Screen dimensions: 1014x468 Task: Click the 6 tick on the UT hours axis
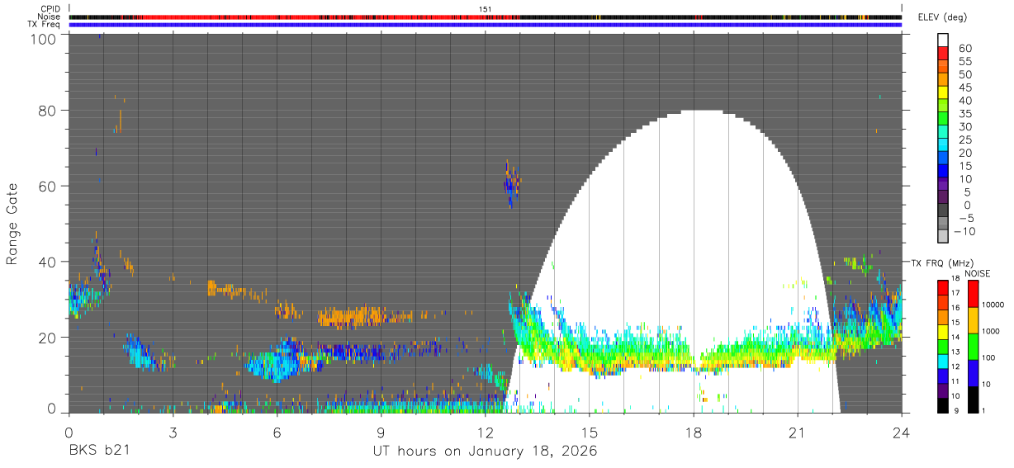(x=277, y=432)
